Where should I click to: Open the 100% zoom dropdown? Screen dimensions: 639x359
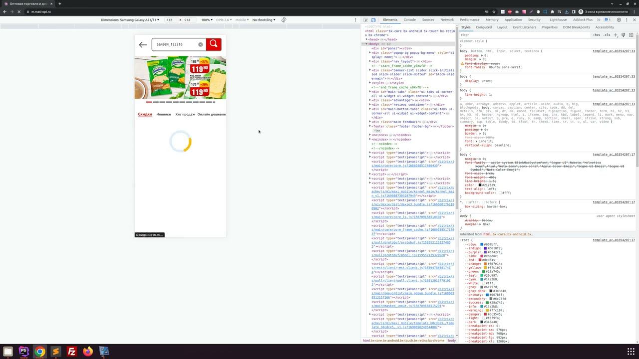tap(206, 20)
